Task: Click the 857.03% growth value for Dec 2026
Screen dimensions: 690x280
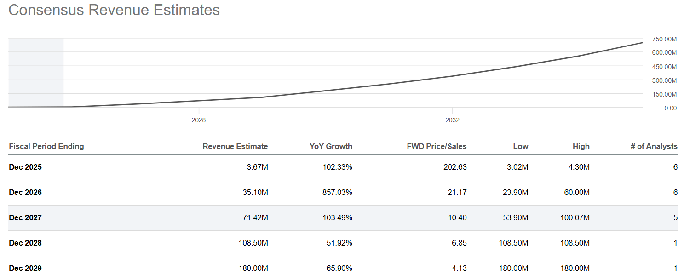Action: (337, 192)
